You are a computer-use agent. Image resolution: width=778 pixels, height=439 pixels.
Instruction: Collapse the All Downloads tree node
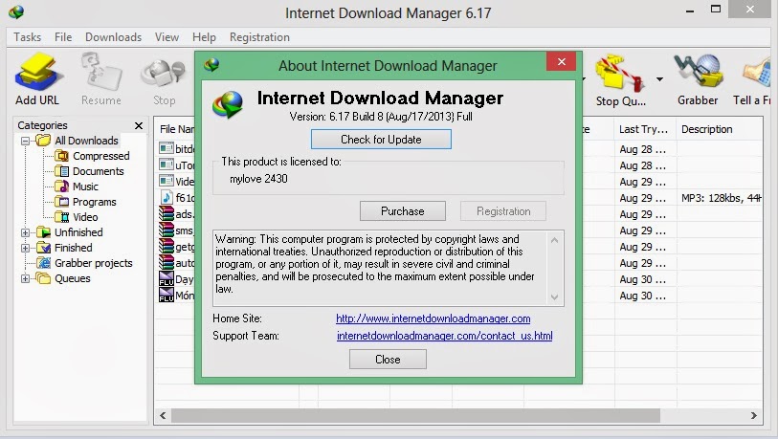(25, 141)
